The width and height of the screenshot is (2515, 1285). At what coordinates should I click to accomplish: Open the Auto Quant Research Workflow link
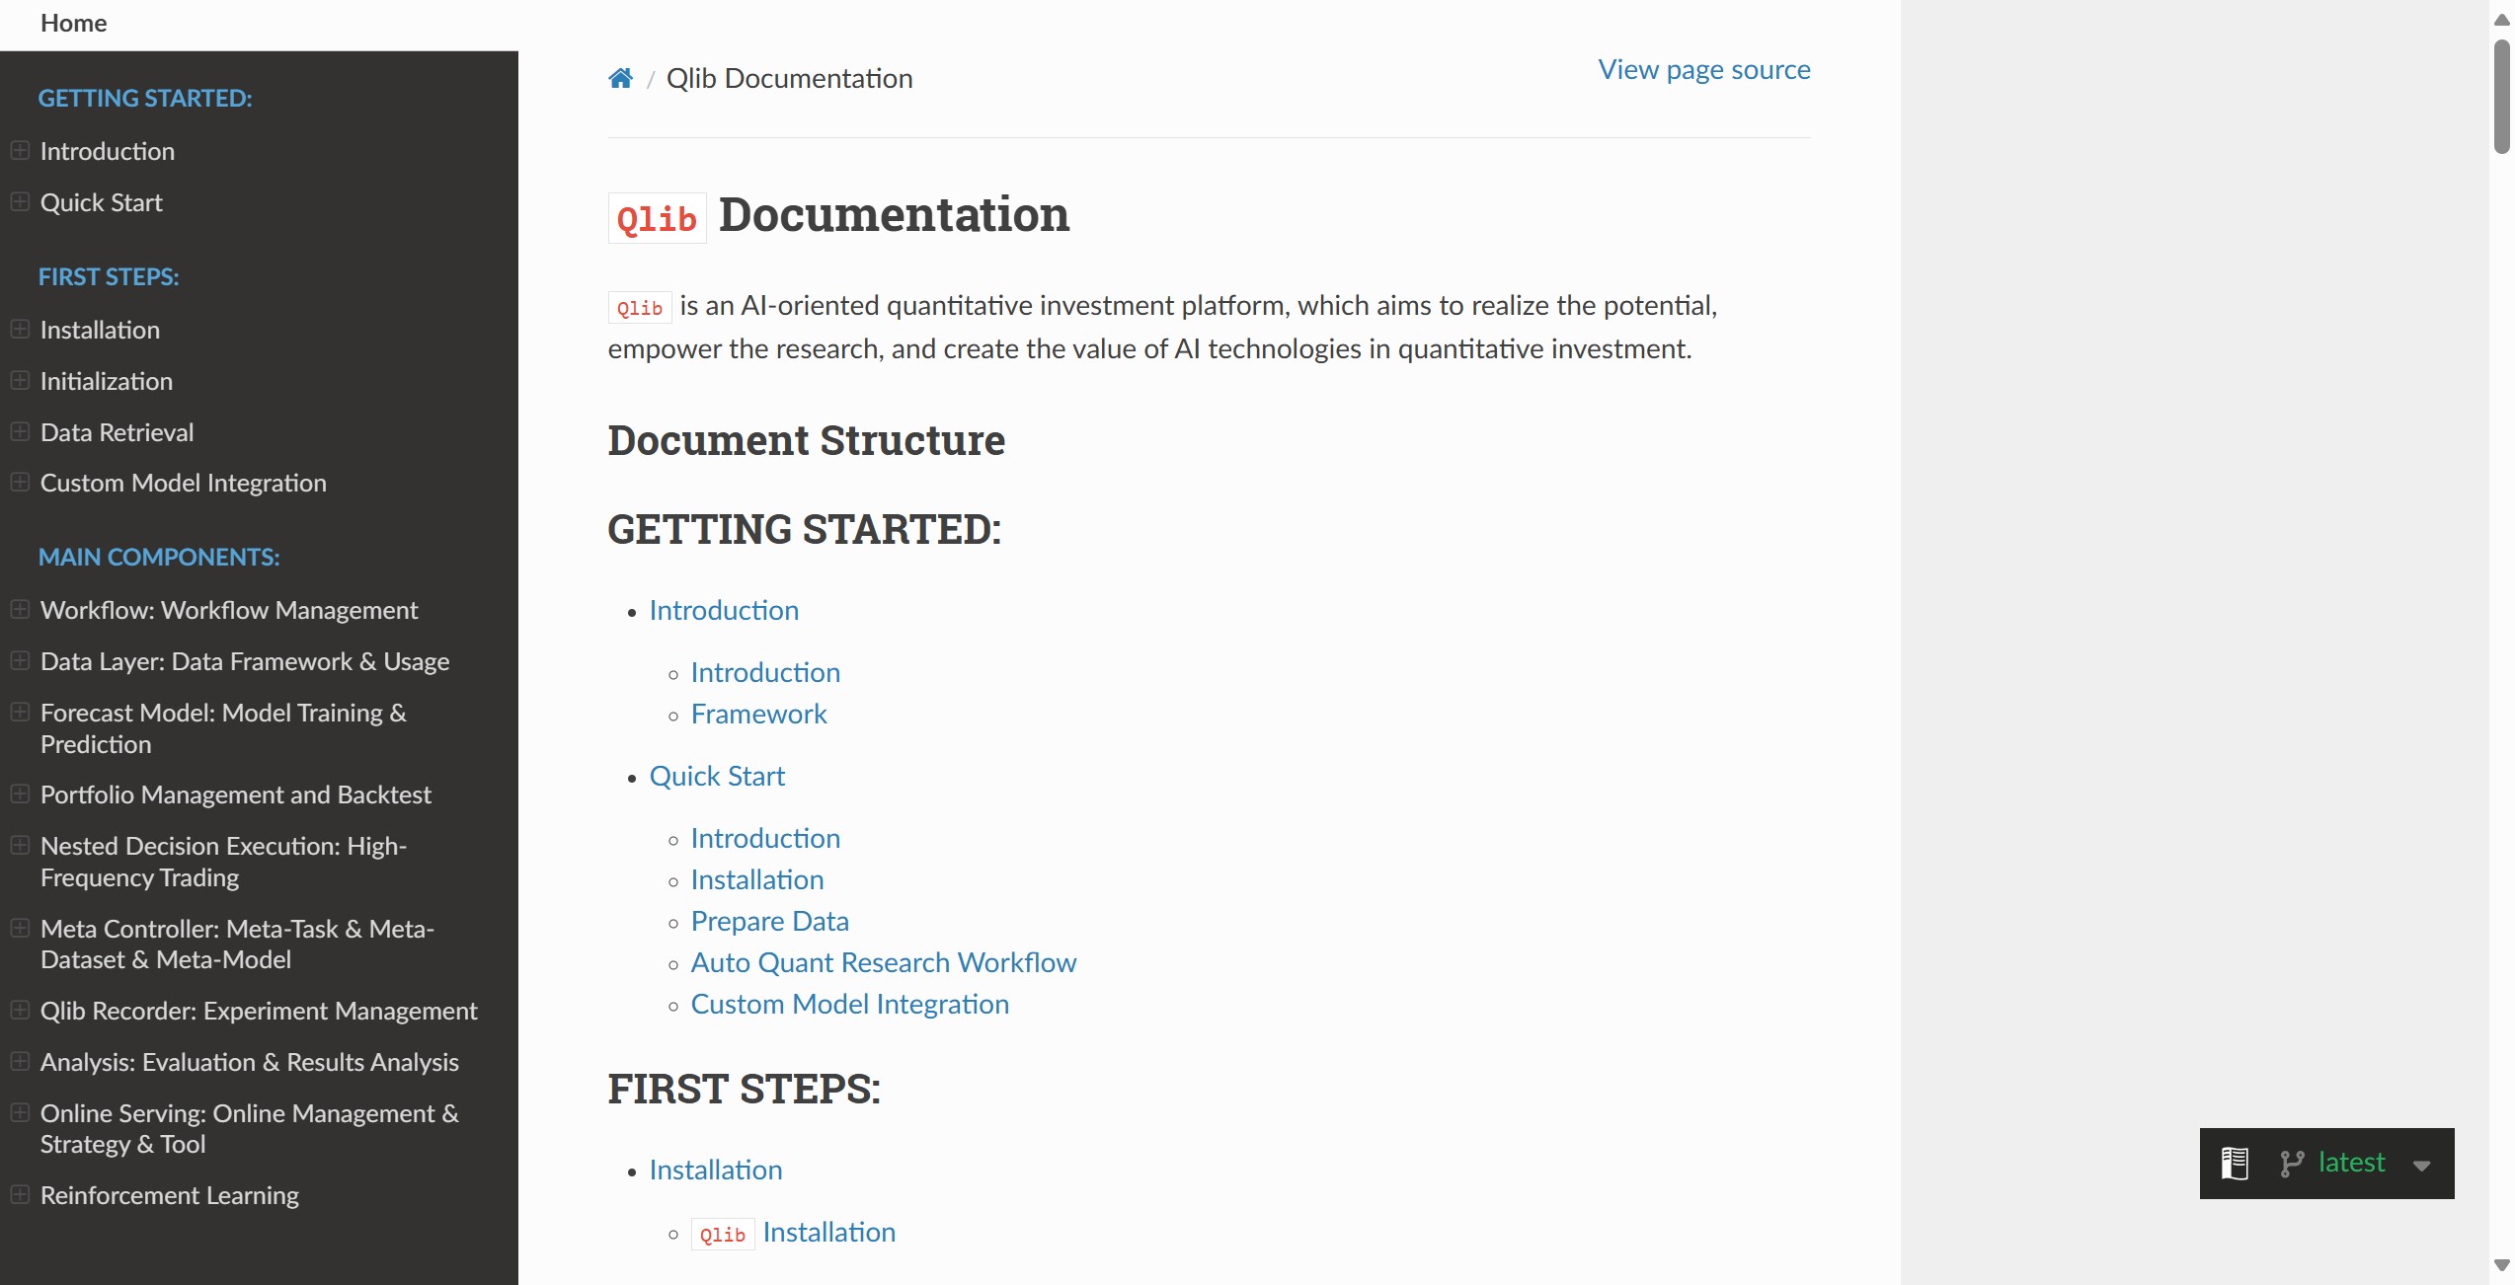[x=884, y=962]
